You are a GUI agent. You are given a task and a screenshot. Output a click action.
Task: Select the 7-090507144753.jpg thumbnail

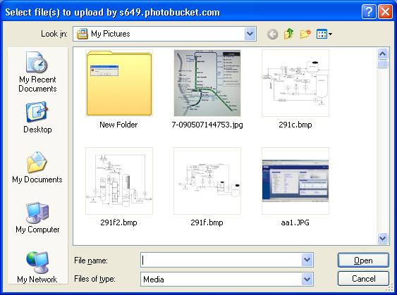coord(207,83)
